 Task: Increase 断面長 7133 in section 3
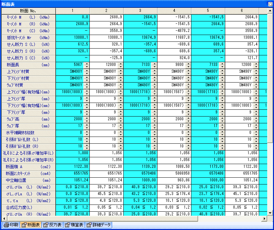pos(154,64)
